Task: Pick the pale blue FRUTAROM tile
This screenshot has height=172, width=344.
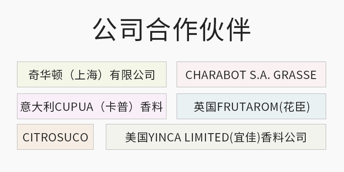Action: (x=251, y=106)
